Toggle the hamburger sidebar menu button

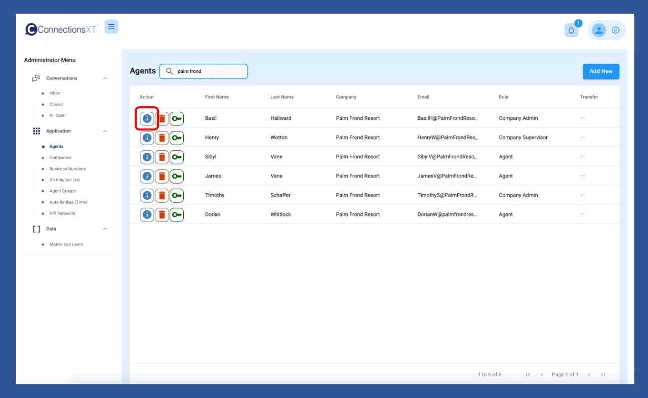pyautogui.click(x=111, y=27)
